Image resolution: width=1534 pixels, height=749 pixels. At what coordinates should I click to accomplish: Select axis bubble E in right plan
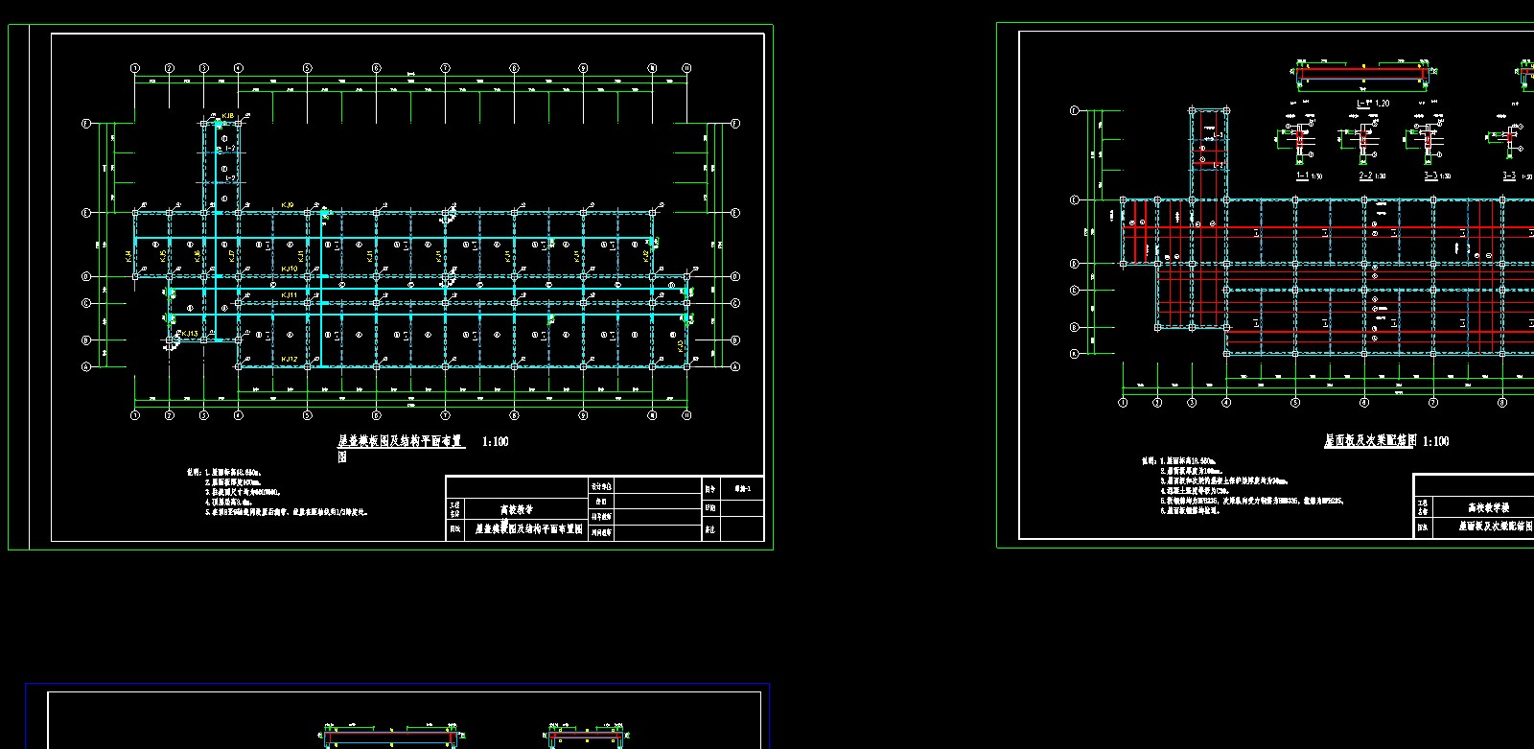[1075, 200]
